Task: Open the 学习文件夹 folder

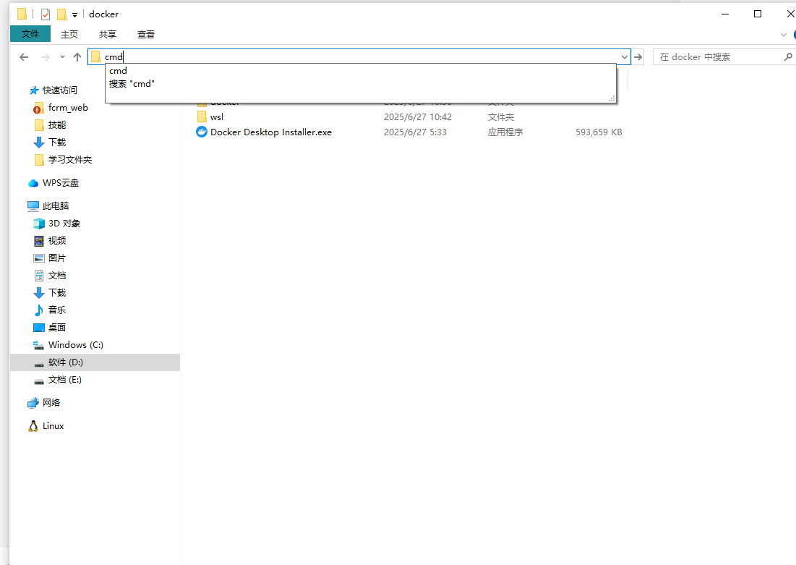Action: (70, 160)
